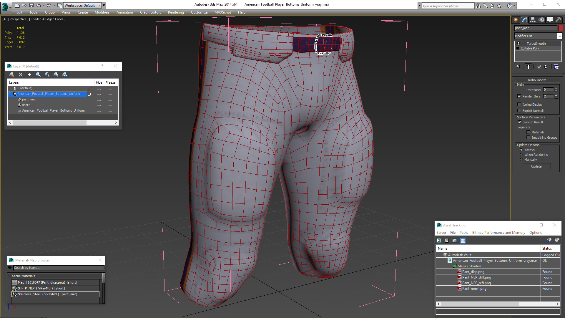Open the Utilities hammer panel tab
Screen dimensions: 565x318
coord(558,20)
